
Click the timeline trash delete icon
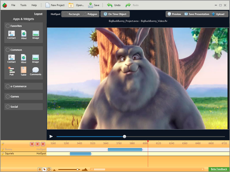[x=40, y=169]
